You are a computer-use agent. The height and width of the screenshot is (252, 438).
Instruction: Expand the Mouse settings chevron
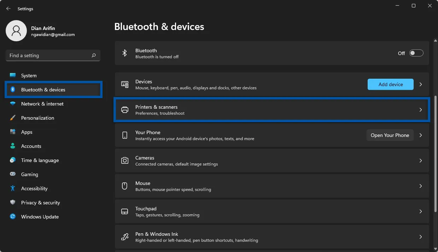coord(421,186)
